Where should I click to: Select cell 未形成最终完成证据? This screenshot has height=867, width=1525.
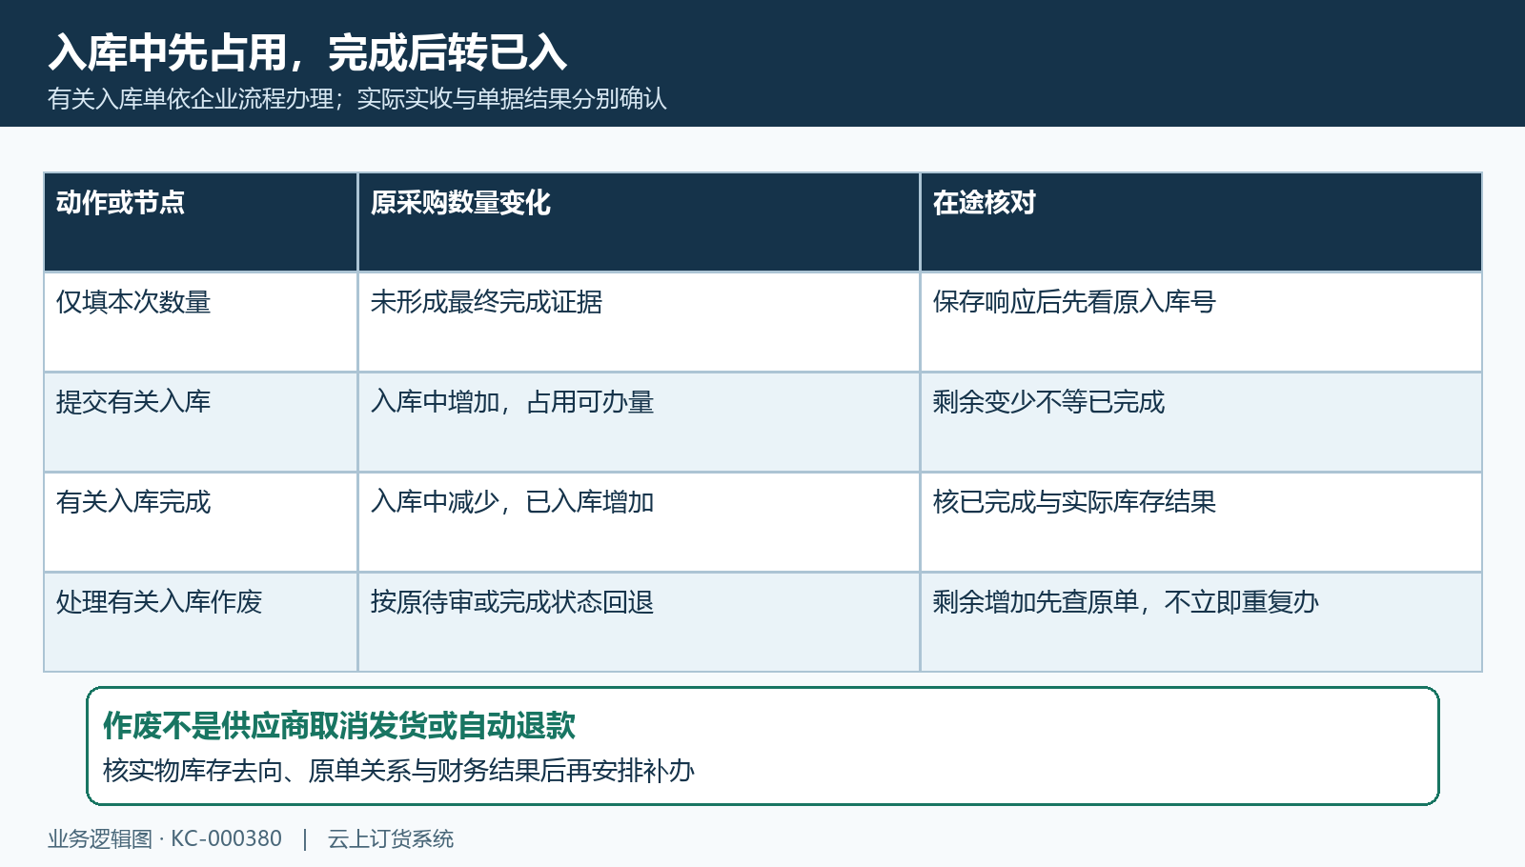[x=639, y=322]
